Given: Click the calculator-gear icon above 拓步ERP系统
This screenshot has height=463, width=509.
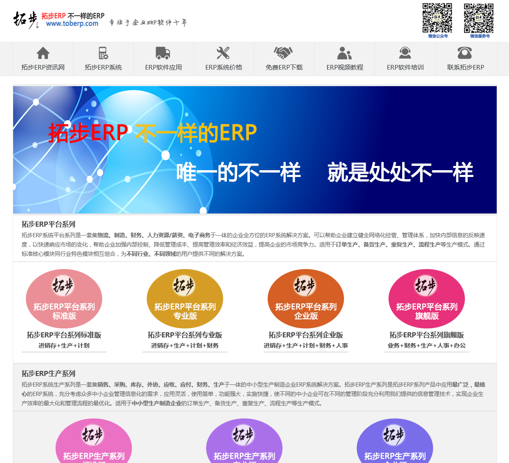Looking at the screenshot, I should click(x=103, y=53).
